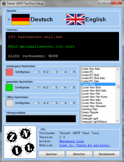This screenshot has width=124, height=162.
Task: Click the Abbrechen button
Action: pos(79,154)
